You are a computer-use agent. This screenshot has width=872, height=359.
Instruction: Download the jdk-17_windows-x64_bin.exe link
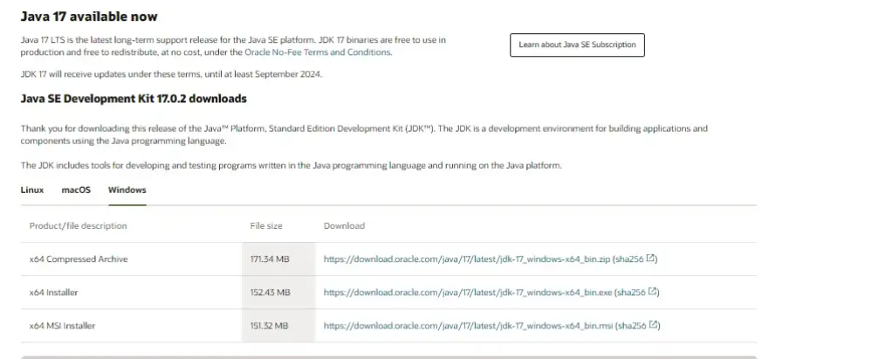click(x=468, y=293)
